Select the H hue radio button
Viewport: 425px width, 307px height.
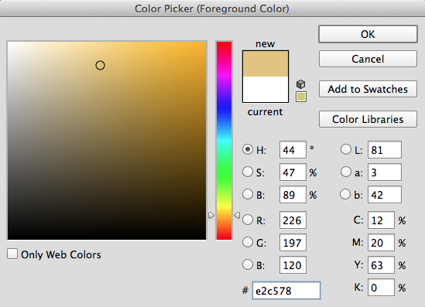(248, 149)
